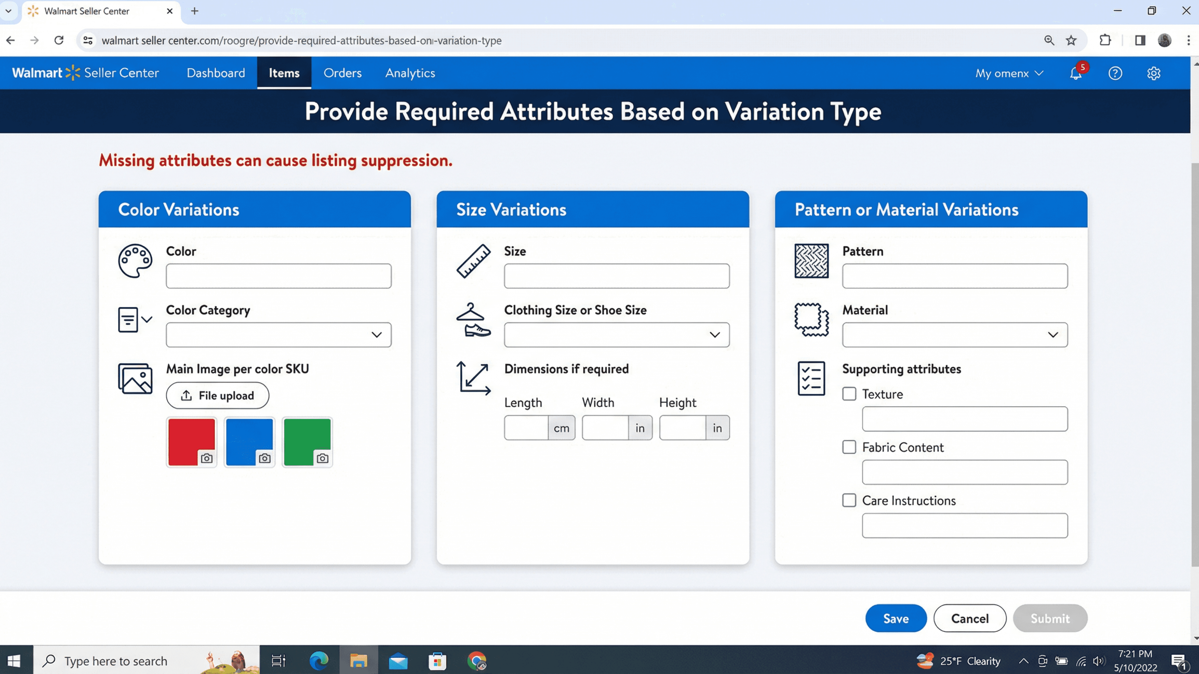Open the Analytics tab

[x=410, y=73]
